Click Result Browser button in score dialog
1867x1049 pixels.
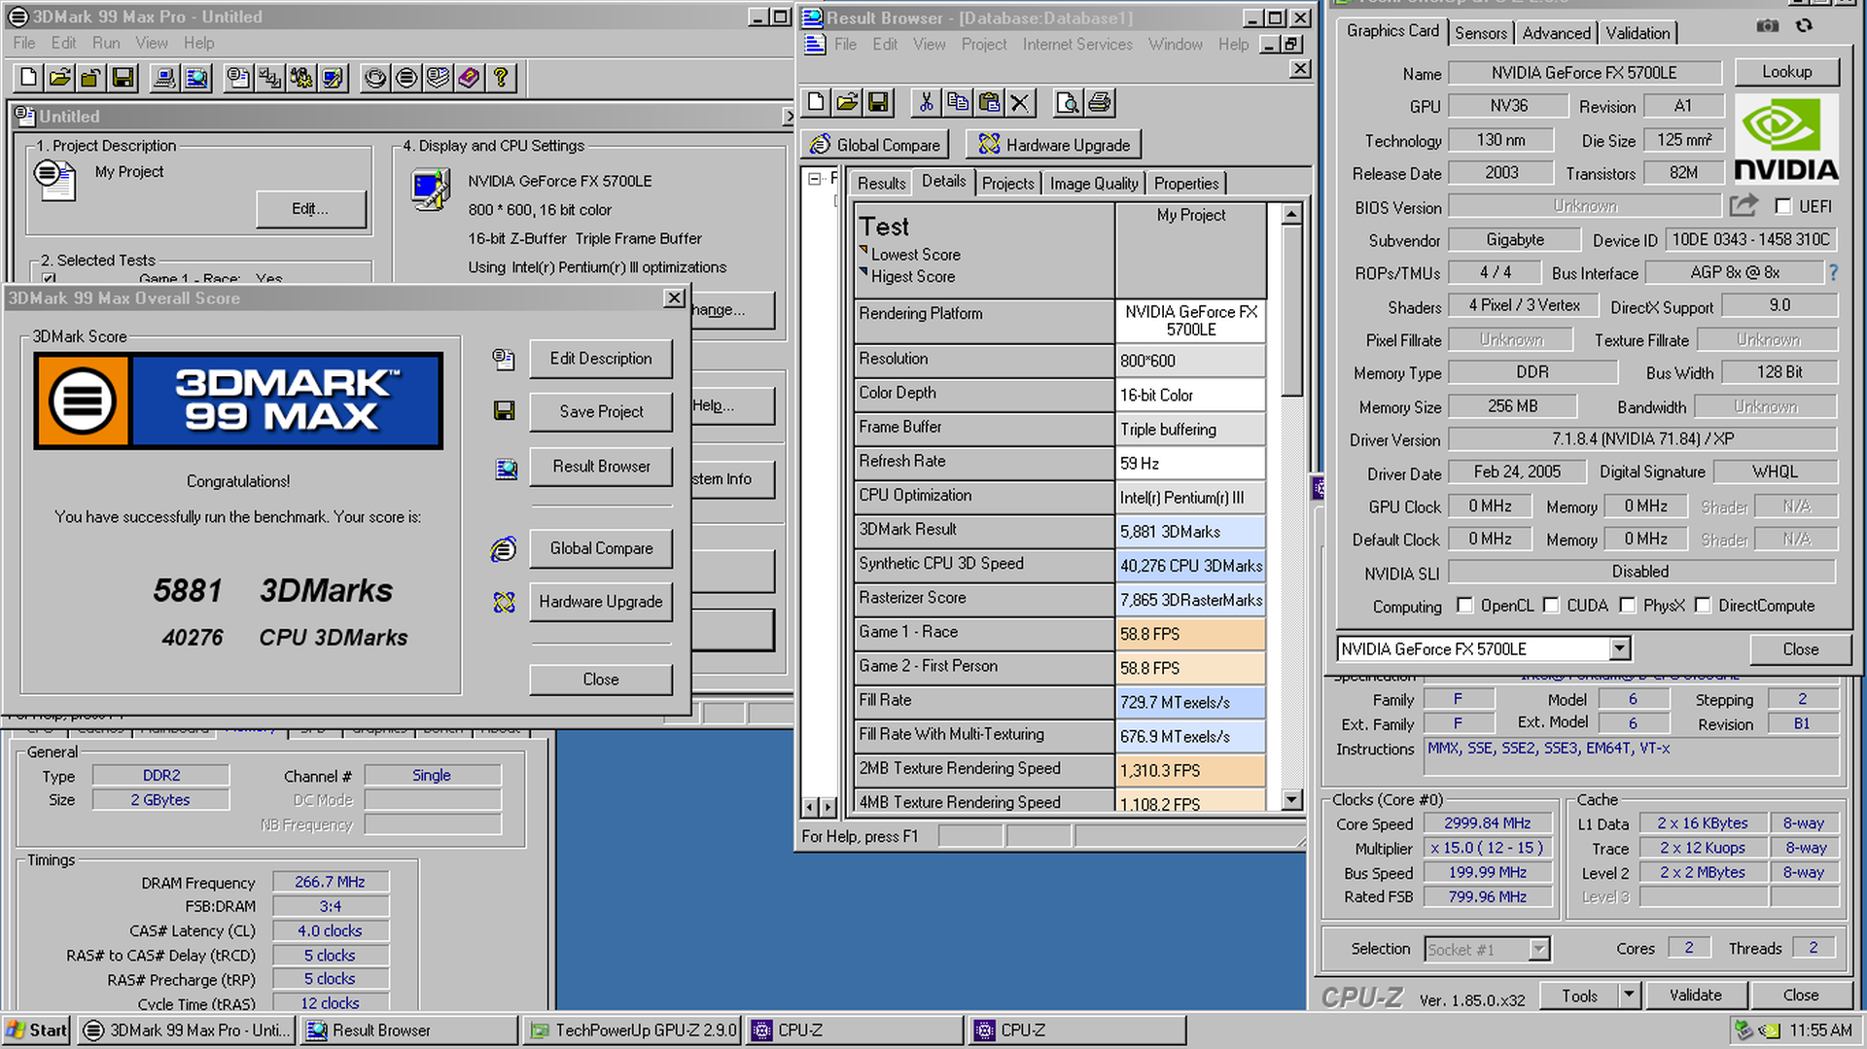(601, 467)
